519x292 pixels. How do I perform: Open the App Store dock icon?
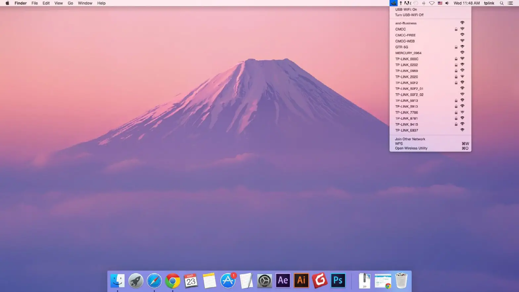tap(228, 281)
